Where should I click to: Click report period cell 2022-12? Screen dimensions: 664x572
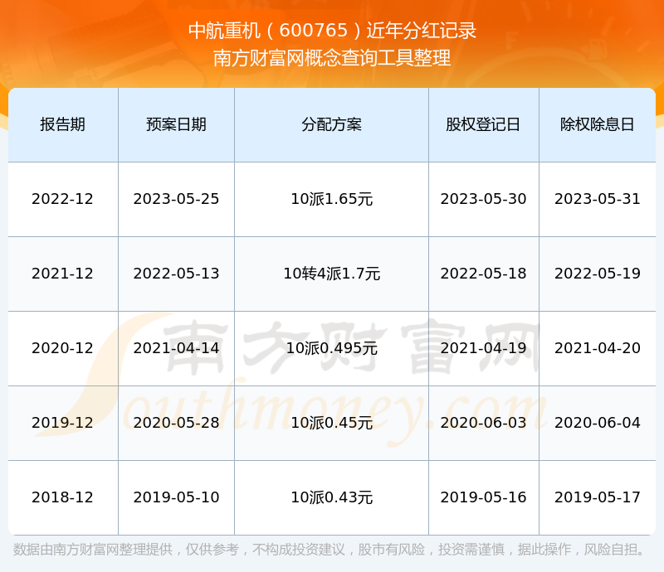point(63,199)
